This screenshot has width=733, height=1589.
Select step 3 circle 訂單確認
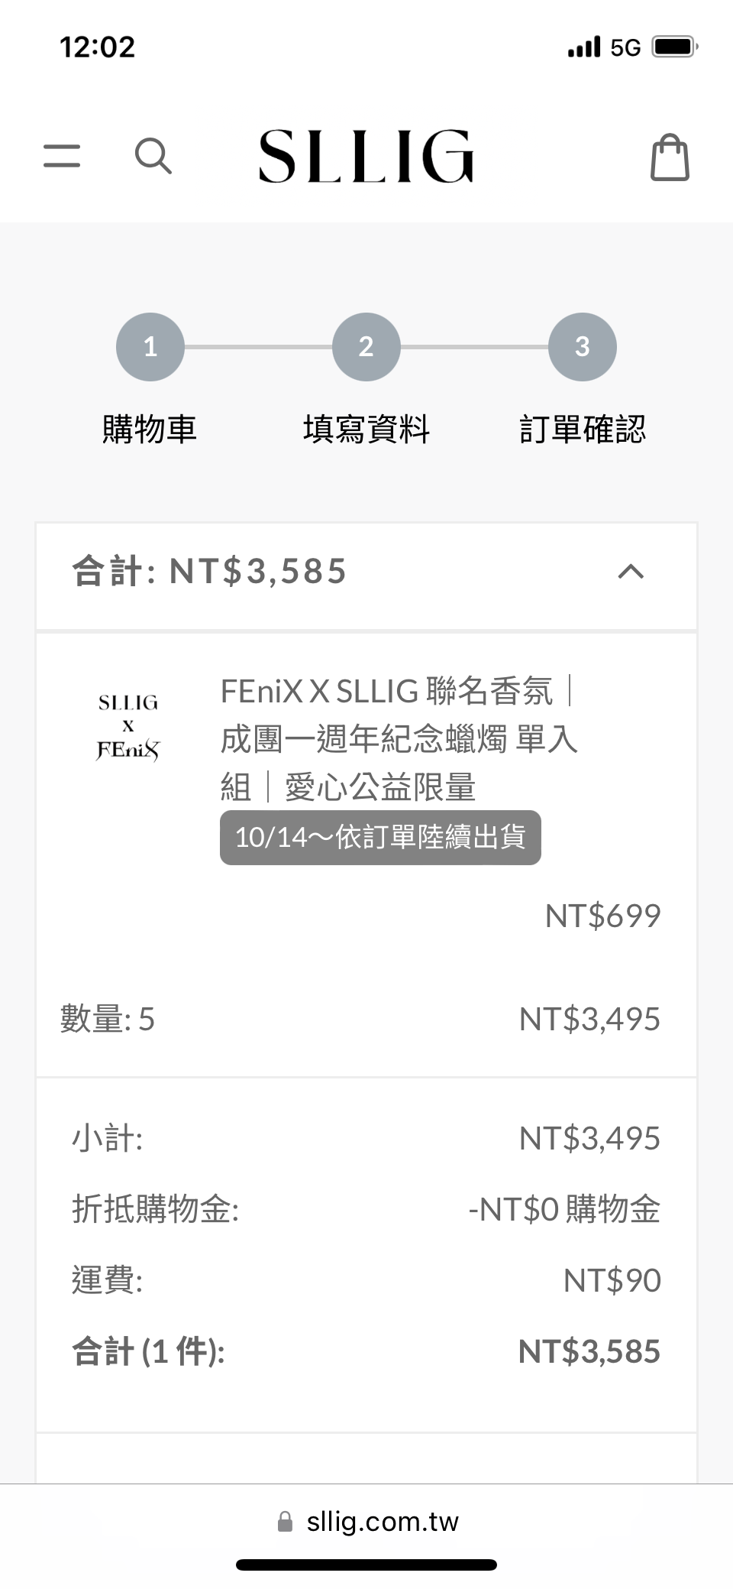click(x=583, y=347)
